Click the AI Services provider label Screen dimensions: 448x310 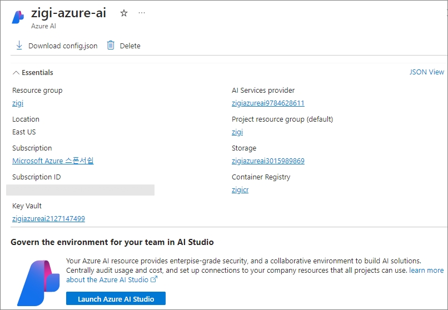263,91
